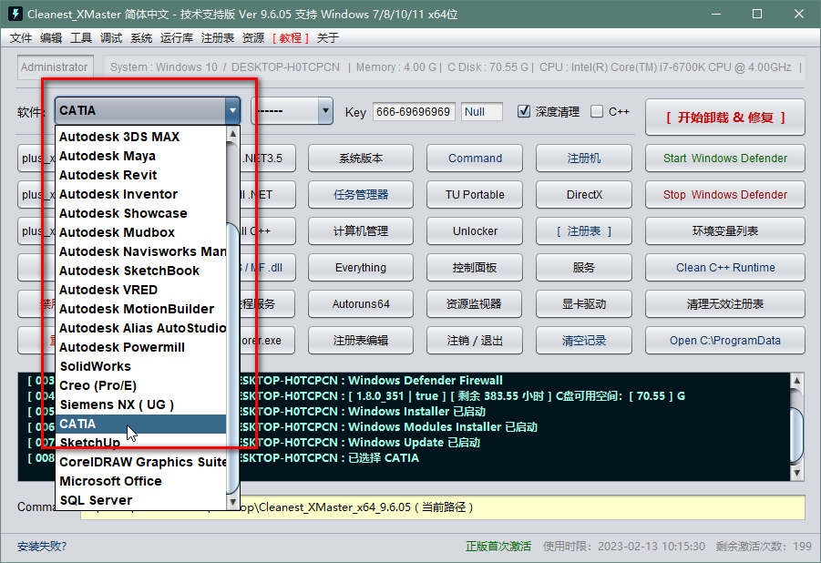
Task: Open the 调试 menu
Action: point(111,37)
